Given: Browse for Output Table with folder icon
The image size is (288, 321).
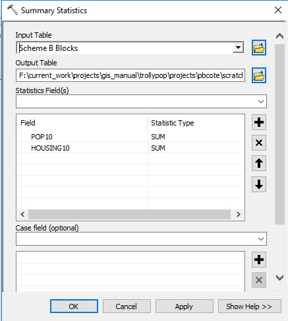Looking at the screenshot, I should tap(259, 75).
